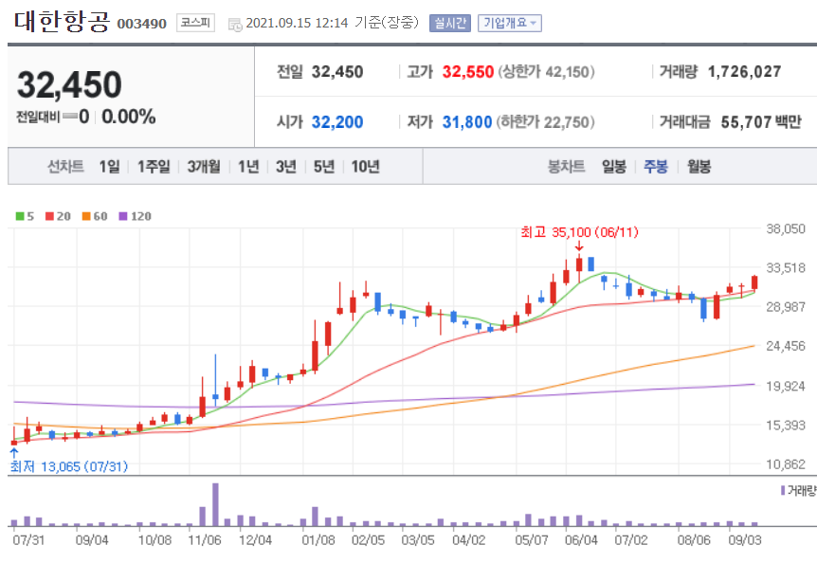Select the 3년 line chart tab
Viewport: 817px width, 563px height.
286,166
